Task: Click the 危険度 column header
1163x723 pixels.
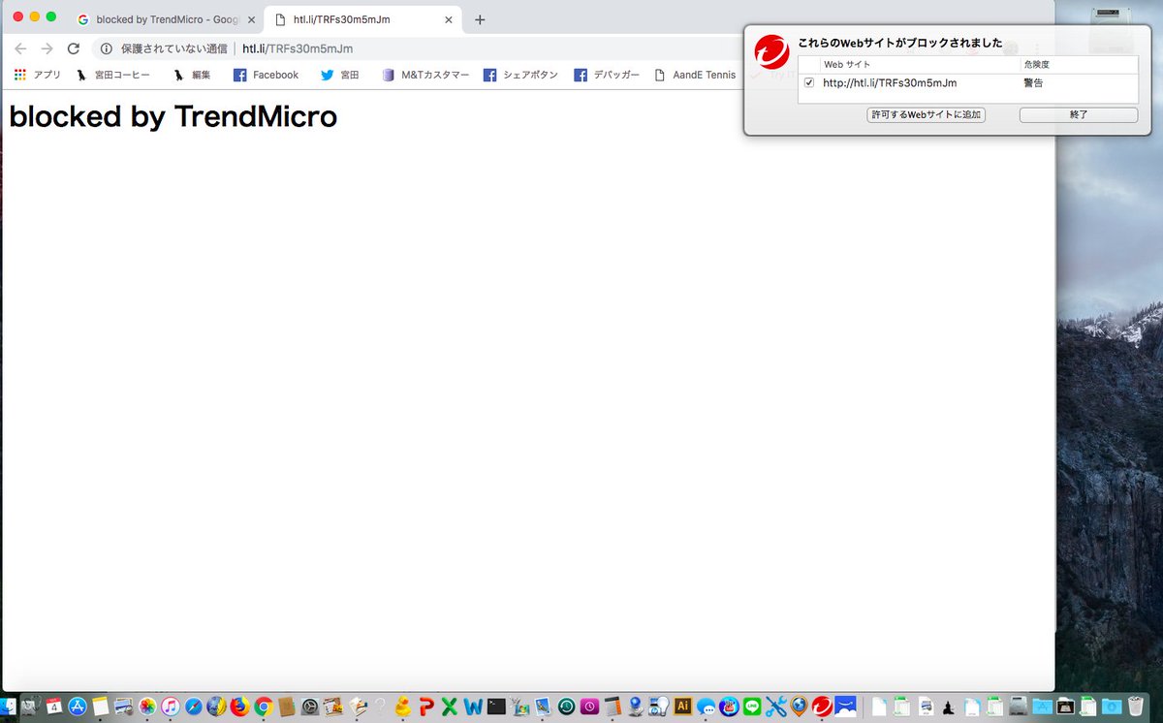Action: (1036, 64)
